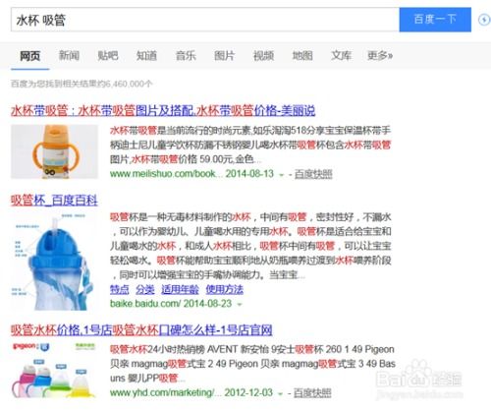The image size is (491, 412).
Task: Click the 百度一下 search button
Action: (435, 20)
